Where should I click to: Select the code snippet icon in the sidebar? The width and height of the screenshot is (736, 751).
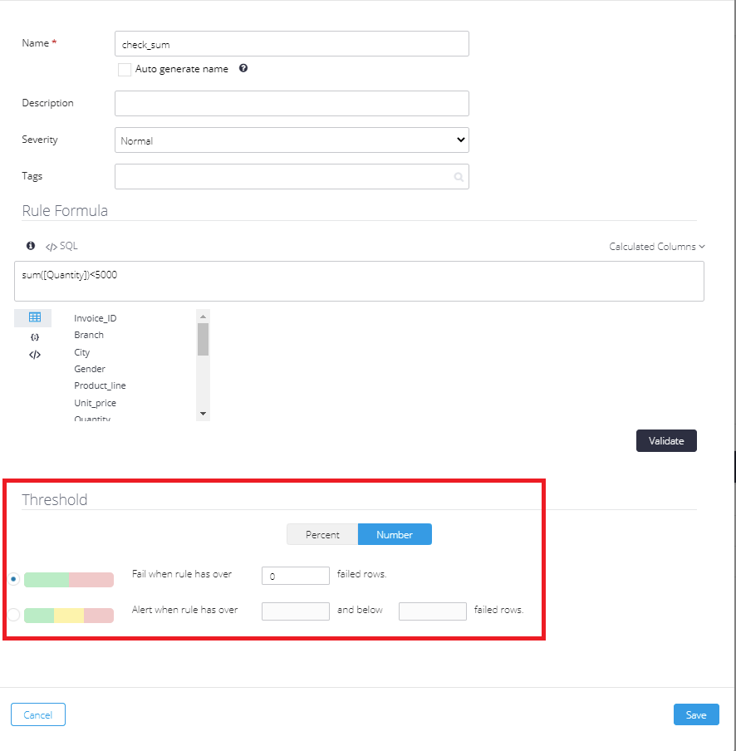[34, 355]
